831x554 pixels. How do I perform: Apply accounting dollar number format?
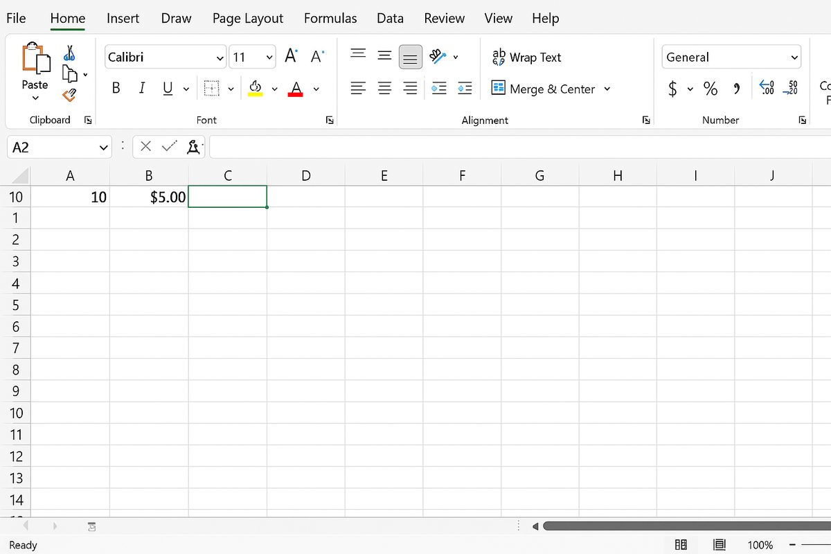[x=672, y=89]
